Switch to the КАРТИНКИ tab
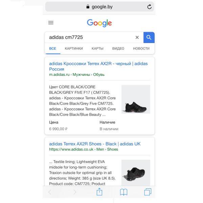203x203 pixels. coord(74,48)
